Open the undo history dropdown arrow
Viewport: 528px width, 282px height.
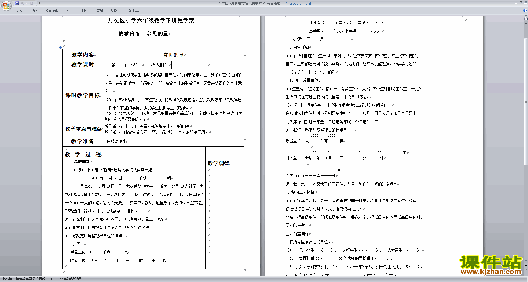click(x=27, y=3)
